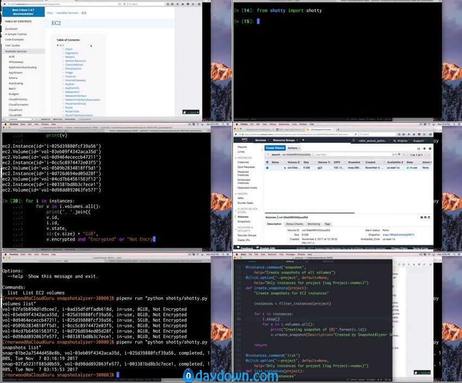The width and height of the screenshot is (462, 383).
Task: Open the volumes table settings gear
Action: 425,149
